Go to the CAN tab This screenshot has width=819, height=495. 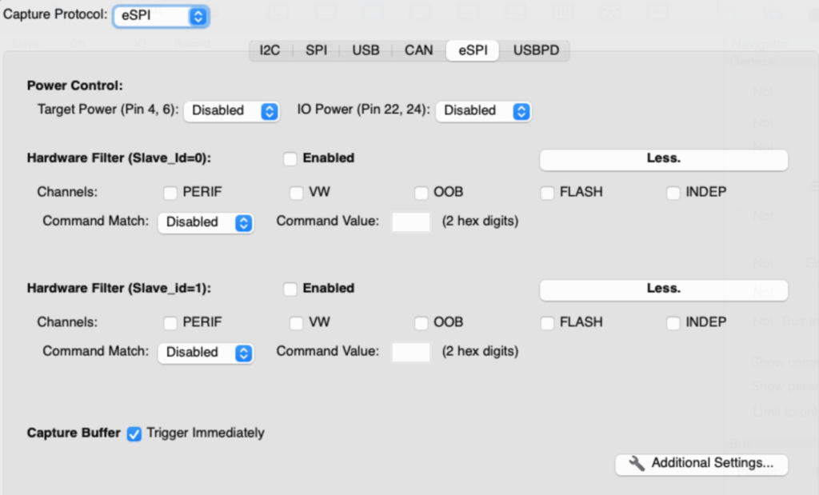pos(418,50)
